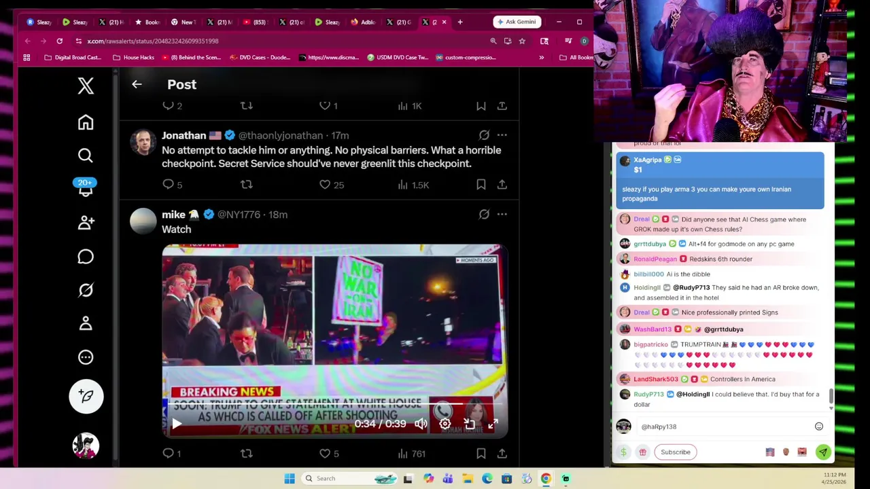
Task: Mute the video volume
Action: click(421, 424)
